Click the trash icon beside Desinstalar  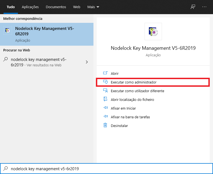click(x=105, y=126)
